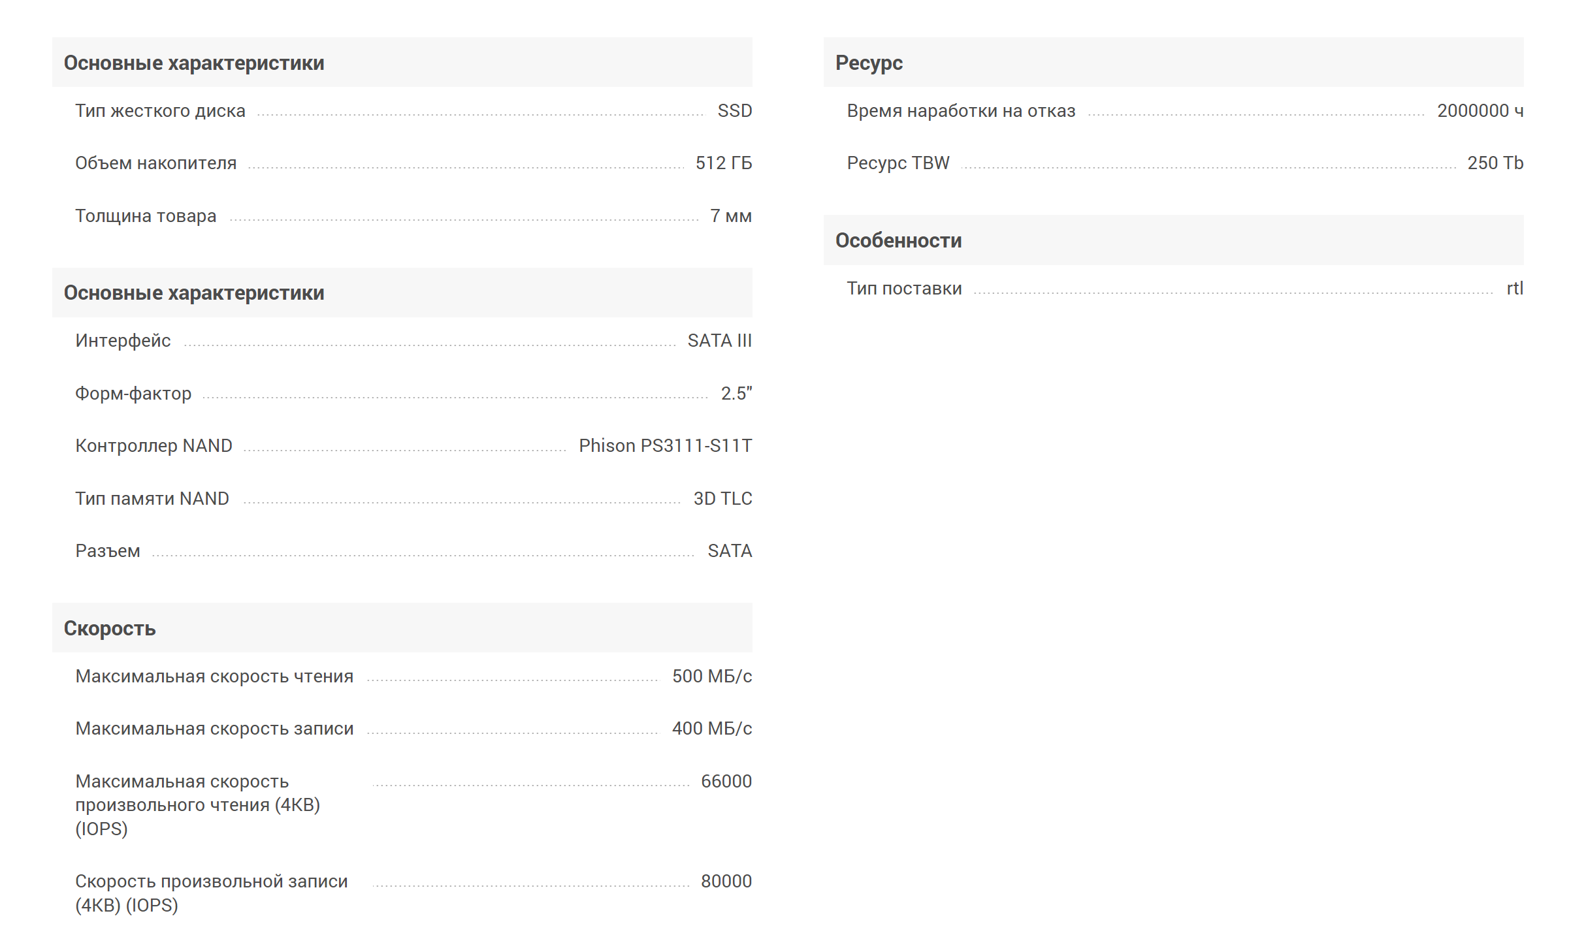The image size is (1586, 939).
Task: Click the 'rtl' delivery type value
Action: click(1514, 289)
